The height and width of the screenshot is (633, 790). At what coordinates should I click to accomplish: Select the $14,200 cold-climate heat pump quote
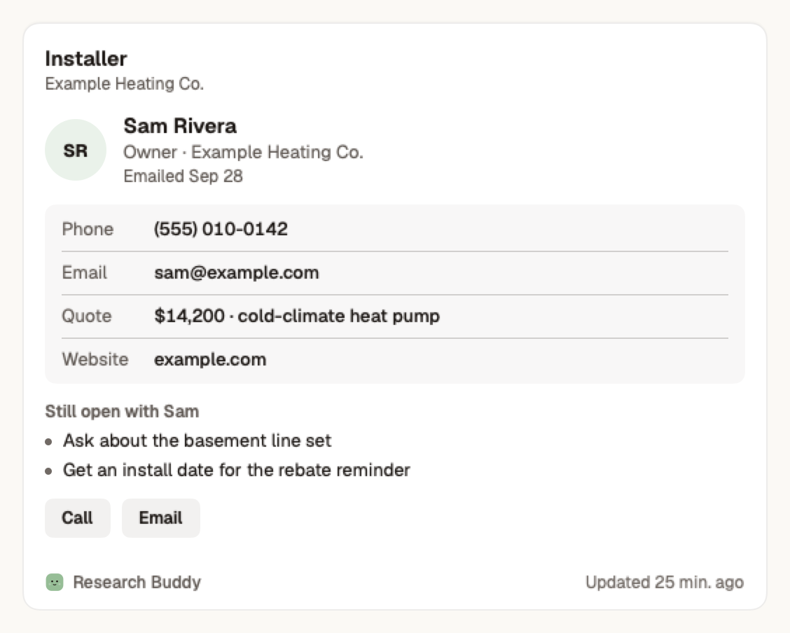(x=297, y=316)
